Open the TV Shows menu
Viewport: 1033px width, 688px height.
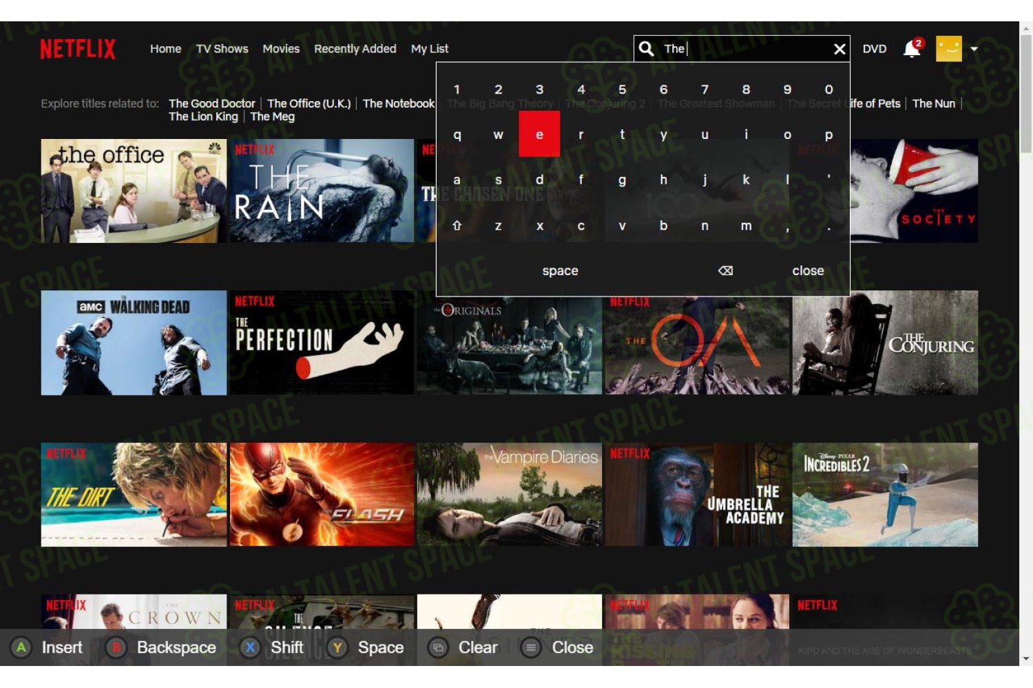(222, 49)
